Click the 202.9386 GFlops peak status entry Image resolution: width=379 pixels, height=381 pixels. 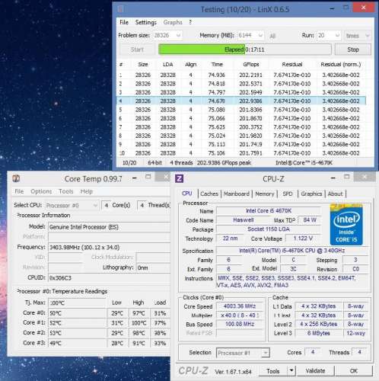[224, 162]
